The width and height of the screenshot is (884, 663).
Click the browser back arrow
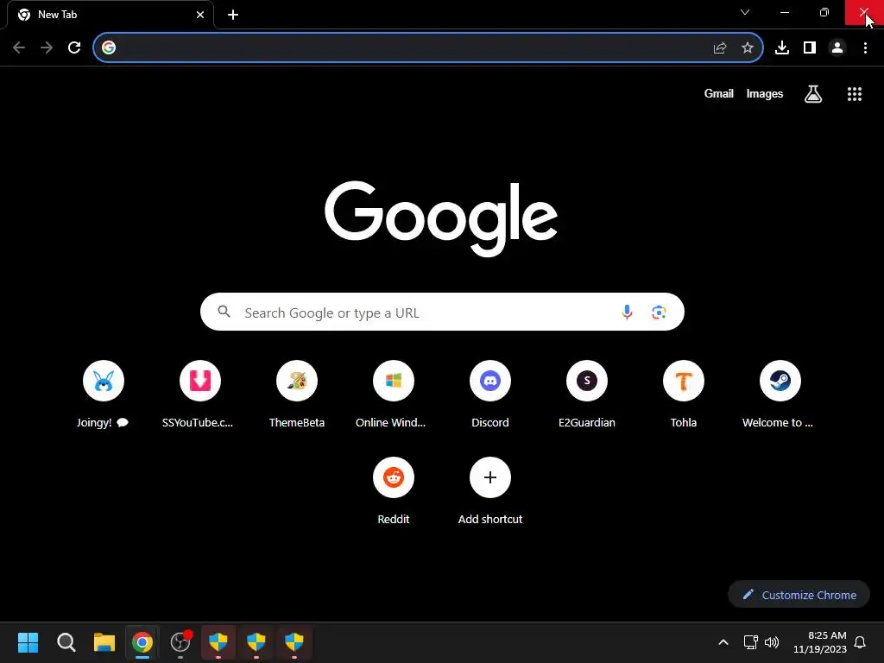19,47
